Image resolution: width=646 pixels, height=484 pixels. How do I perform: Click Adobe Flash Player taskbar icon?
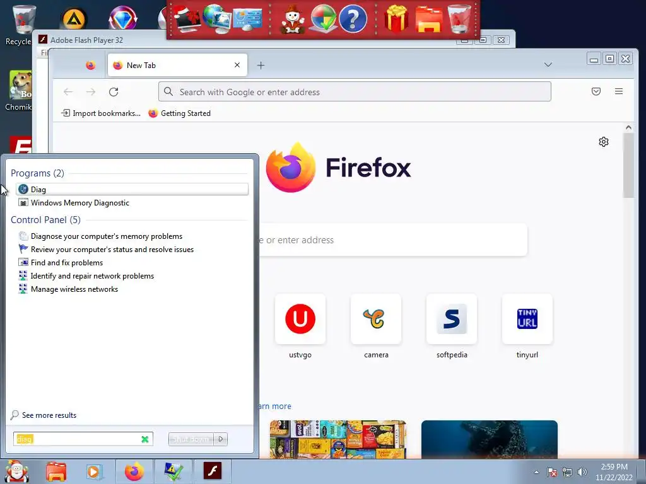click(213, 471)
